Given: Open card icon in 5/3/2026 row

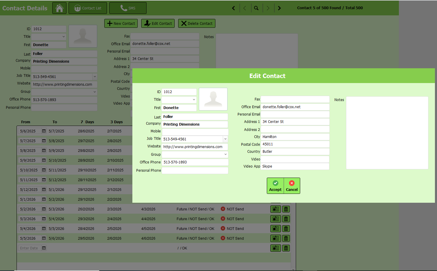Looking at the screenshot, I should pos(276,219).
